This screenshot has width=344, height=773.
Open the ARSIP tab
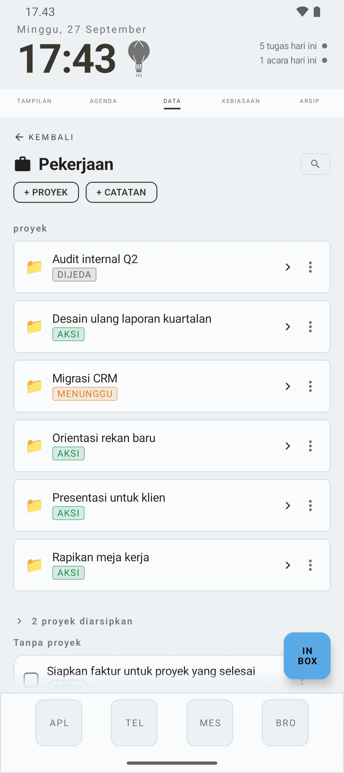pyautogui.click(x=309, y=101)
